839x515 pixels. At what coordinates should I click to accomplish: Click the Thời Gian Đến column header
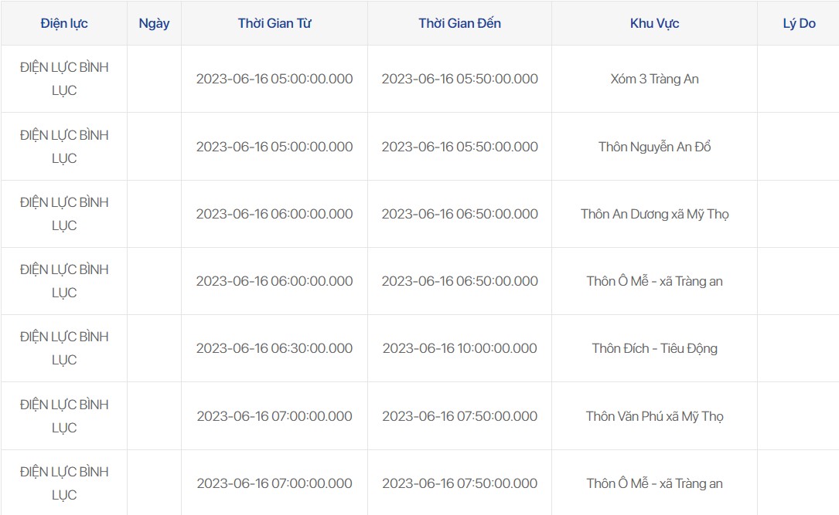tap(459, 23)
